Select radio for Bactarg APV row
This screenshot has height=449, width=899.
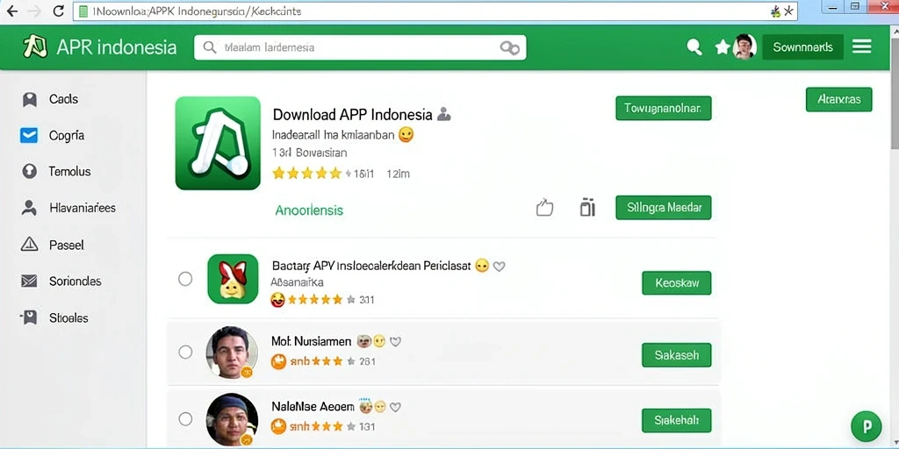tap(185, 279)
